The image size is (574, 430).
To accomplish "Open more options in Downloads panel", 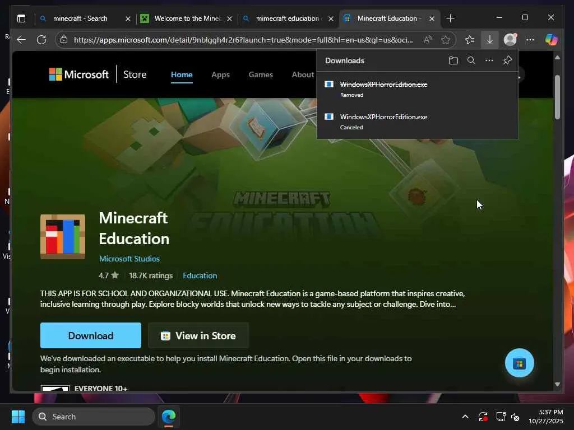I will coord(489,60).
